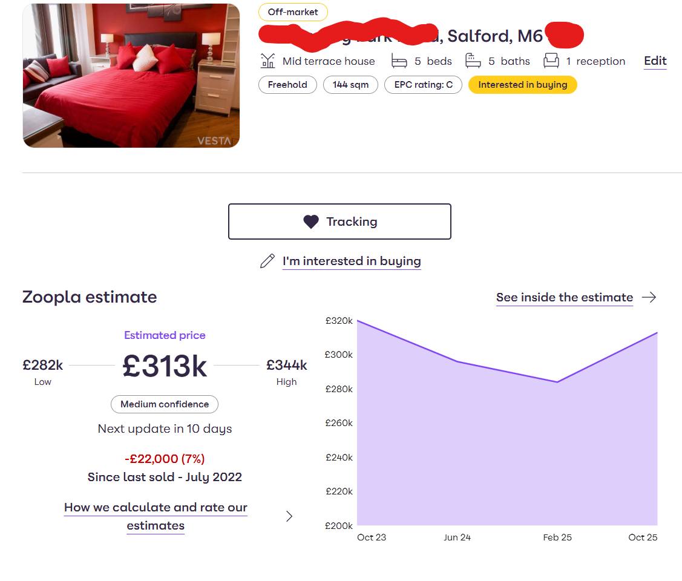Click the bed icon beside 5 beds
682x581 pixels.
point(399,61)
